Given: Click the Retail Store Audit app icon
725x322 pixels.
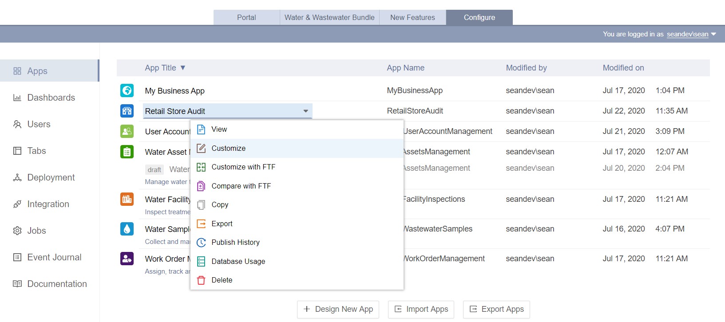Looking at the screenshot, I should (127, 111).
